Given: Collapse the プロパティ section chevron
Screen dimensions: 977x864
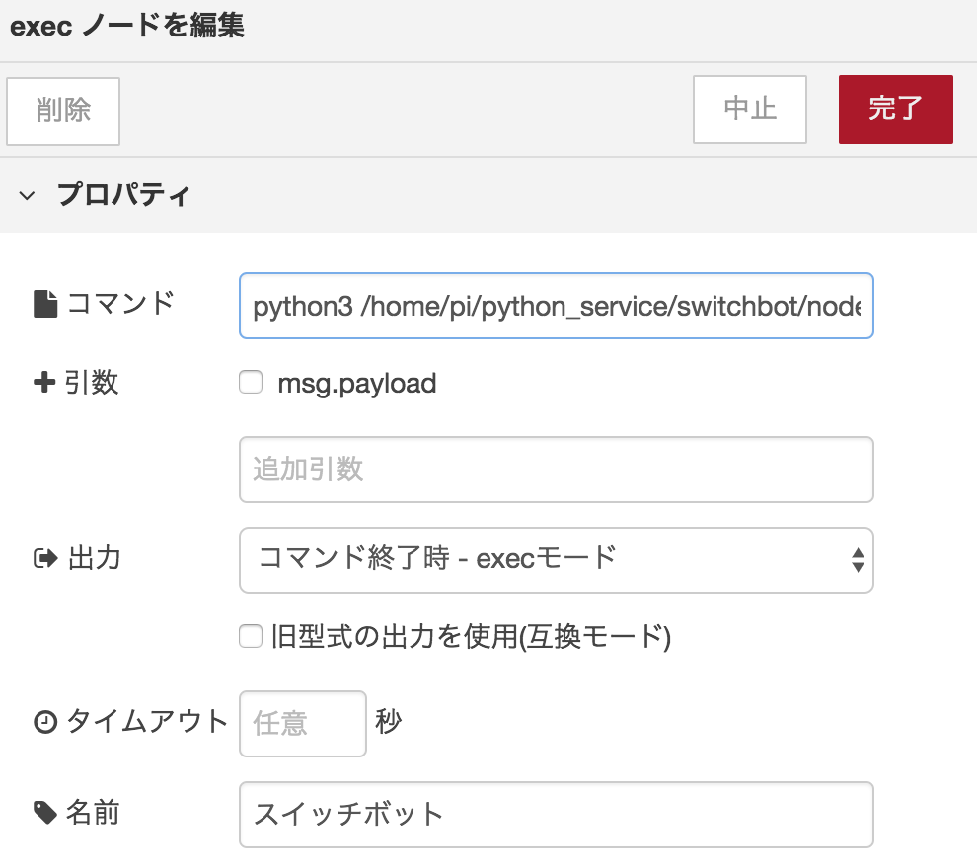Looking at the screenshot, I should pyautogui.click(x=27, y=195).
